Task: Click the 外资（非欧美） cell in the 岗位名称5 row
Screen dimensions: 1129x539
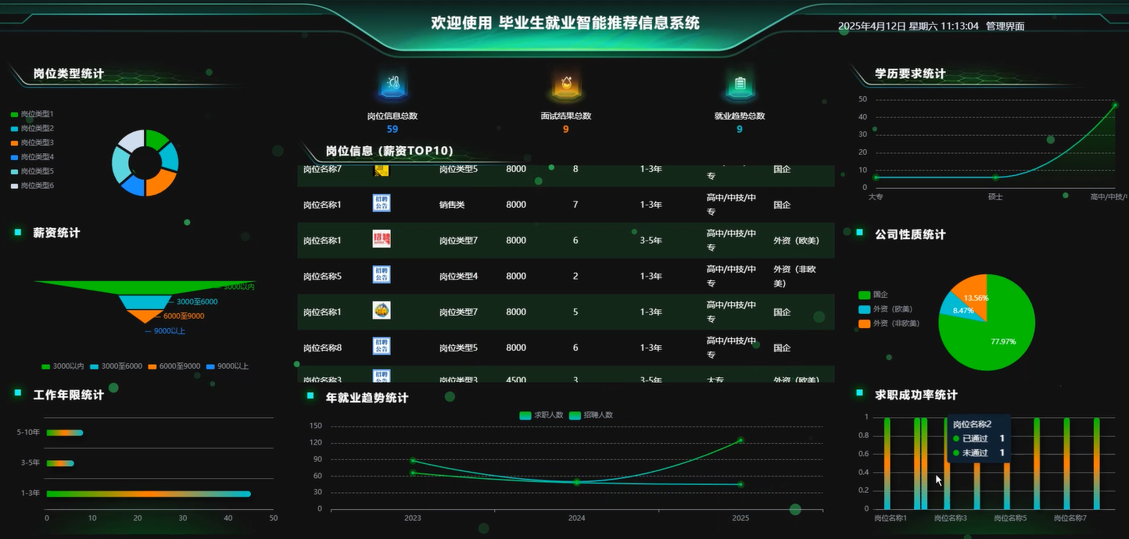Action: [x=796, y=276]
